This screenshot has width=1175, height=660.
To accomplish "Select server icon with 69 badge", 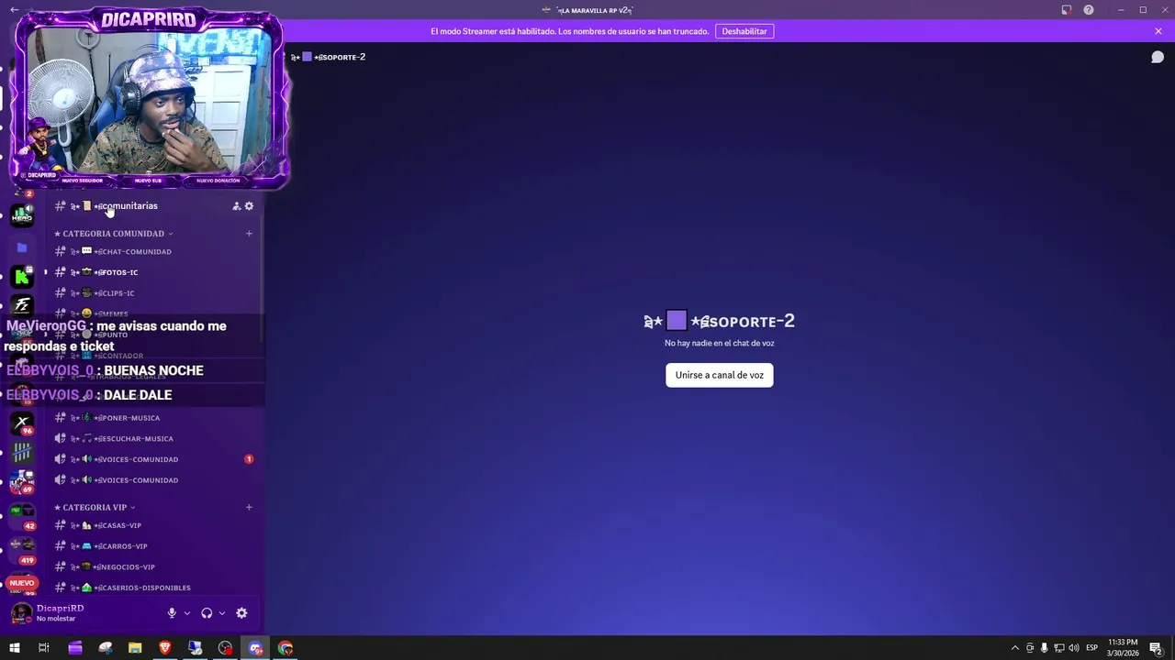I will pos(22,481).
